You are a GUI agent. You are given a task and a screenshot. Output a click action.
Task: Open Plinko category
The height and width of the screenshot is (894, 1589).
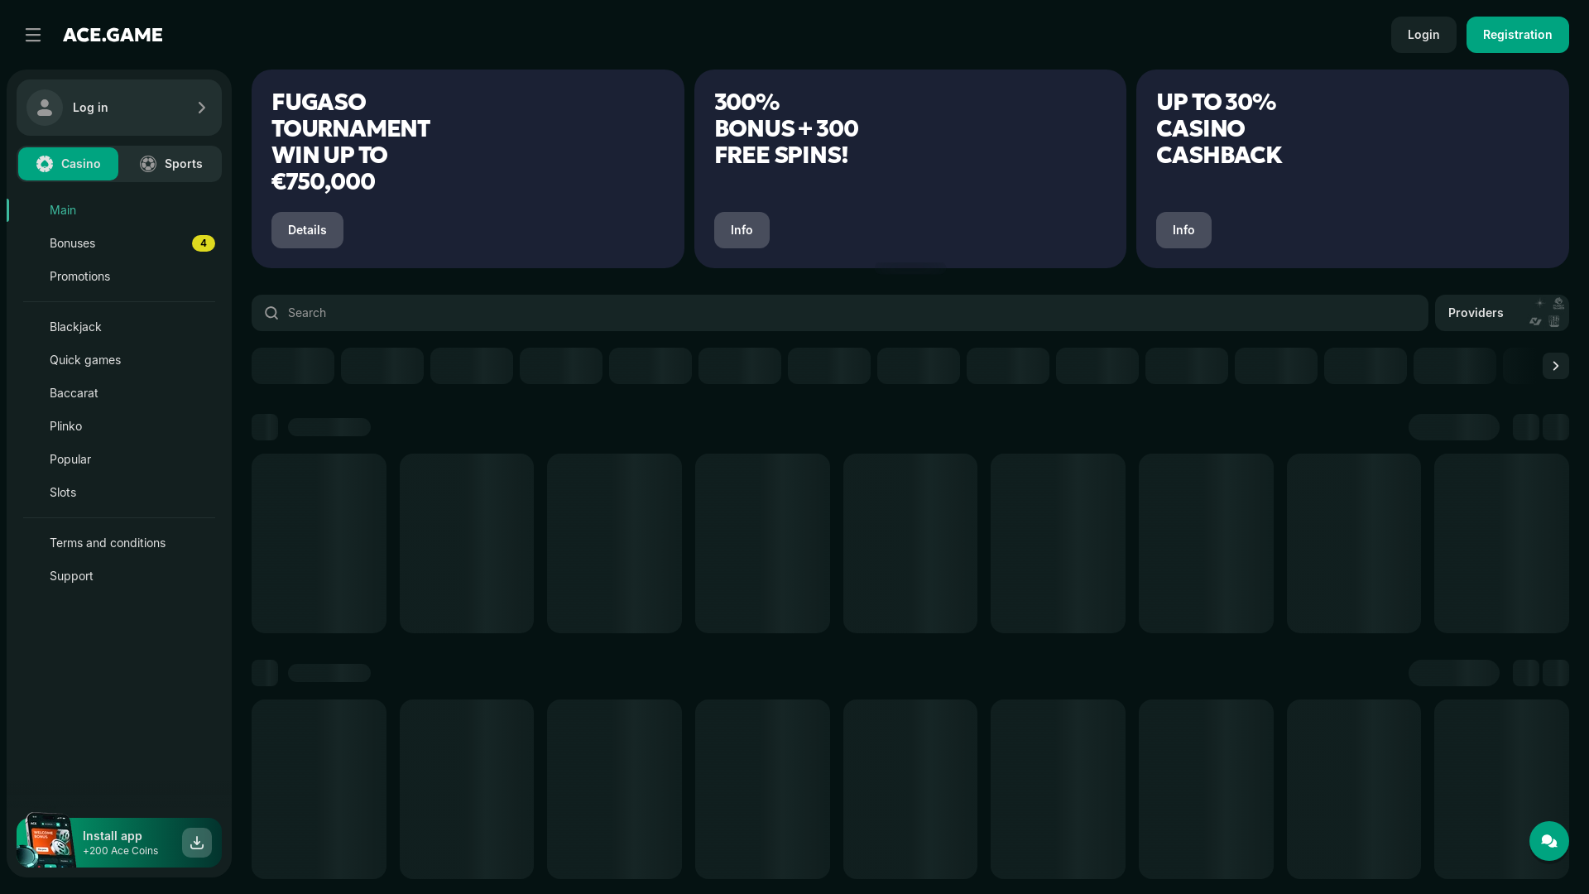pos(119,426)
